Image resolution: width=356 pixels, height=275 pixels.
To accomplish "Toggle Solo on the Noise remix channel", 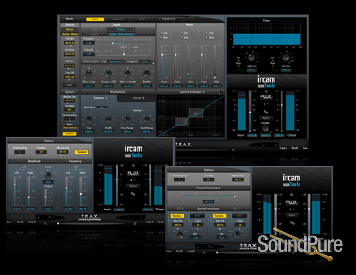I will (x=182, y=33).
